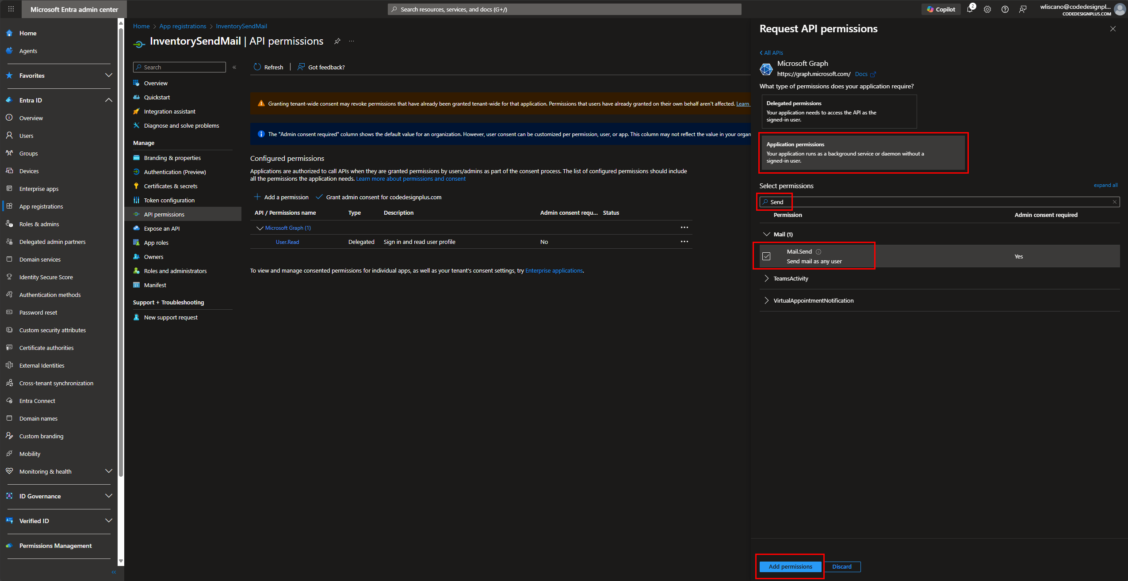1128x581 pixels.
Task: Open Diagnose and solve problems
Action: (181, 125)
